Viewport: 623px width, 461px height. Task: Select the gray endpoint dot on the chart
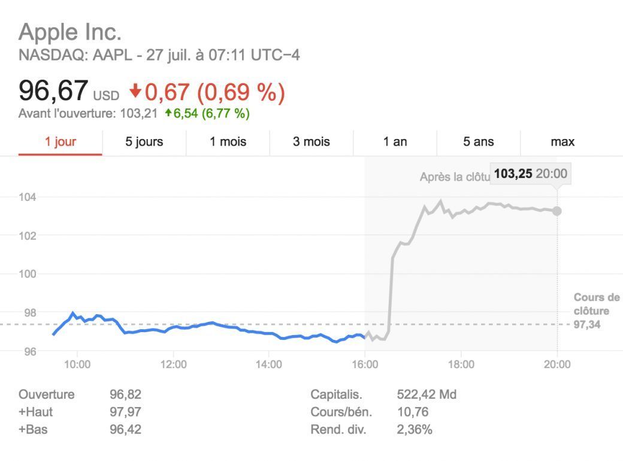[x=557, y=211]
